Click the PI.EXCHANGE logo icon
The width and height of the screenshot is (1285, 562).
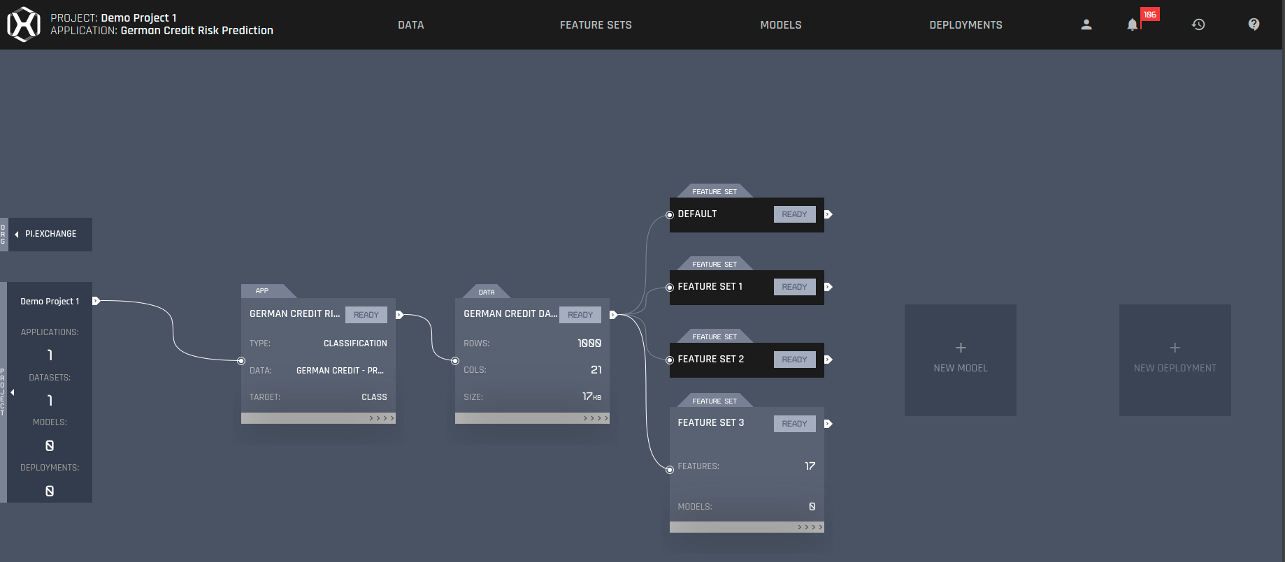24,24
